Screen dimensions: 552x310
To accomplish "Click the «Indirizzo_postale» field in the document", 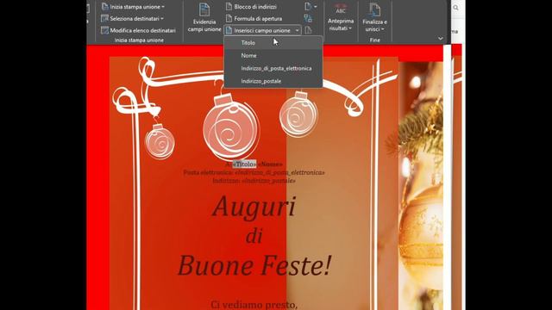I will pos(269,181).
